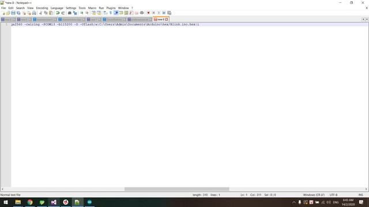Click the Save Recorded Macro icon
Screen dimensions: 369x207
(x=169, y=13)
